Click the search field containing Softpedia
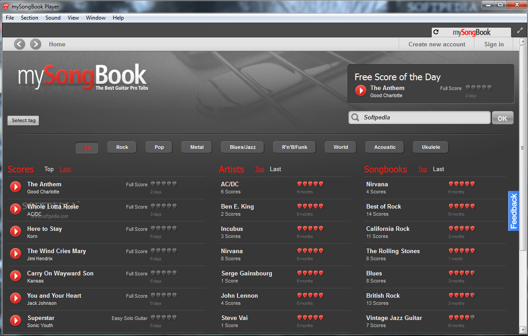Screen dimensions: 528x336 (419, 118)
